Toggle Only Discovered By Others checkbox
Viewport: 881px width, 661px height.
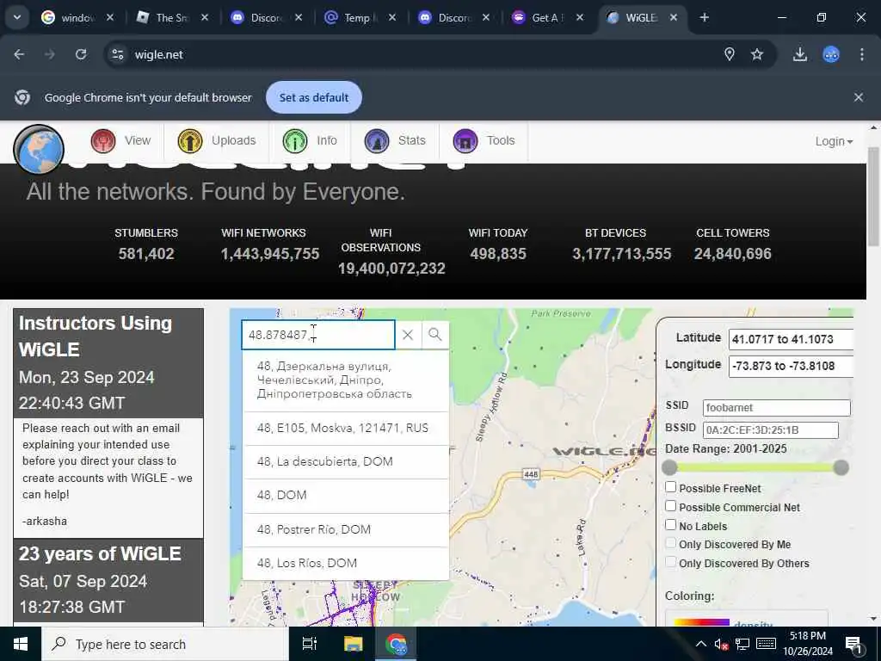(671, 562)
